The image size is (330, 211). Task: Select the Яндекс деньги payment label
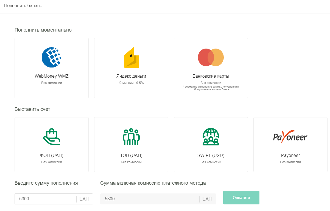pos(131,76)
